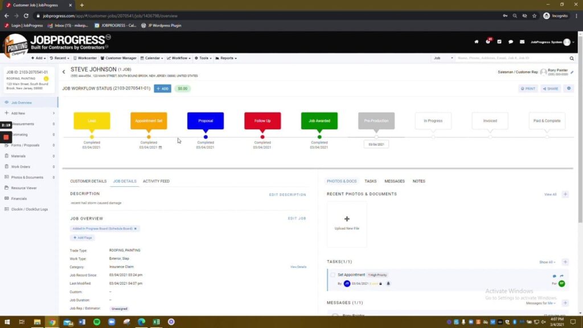Screen dimensions: 583x328
Task: Check the circle next to the Rony Painter message
Action: point(335,316)
